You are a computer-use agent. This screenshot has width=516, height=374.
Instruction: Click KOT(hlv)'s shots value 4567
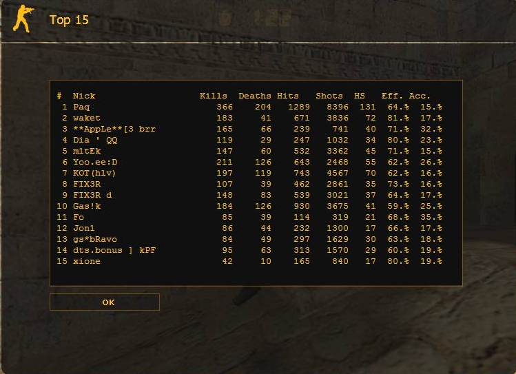click(x=338, y=173)
